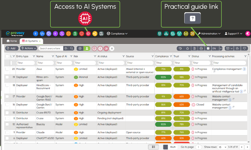Click the tag icon in toolbar

pos(180,48)
